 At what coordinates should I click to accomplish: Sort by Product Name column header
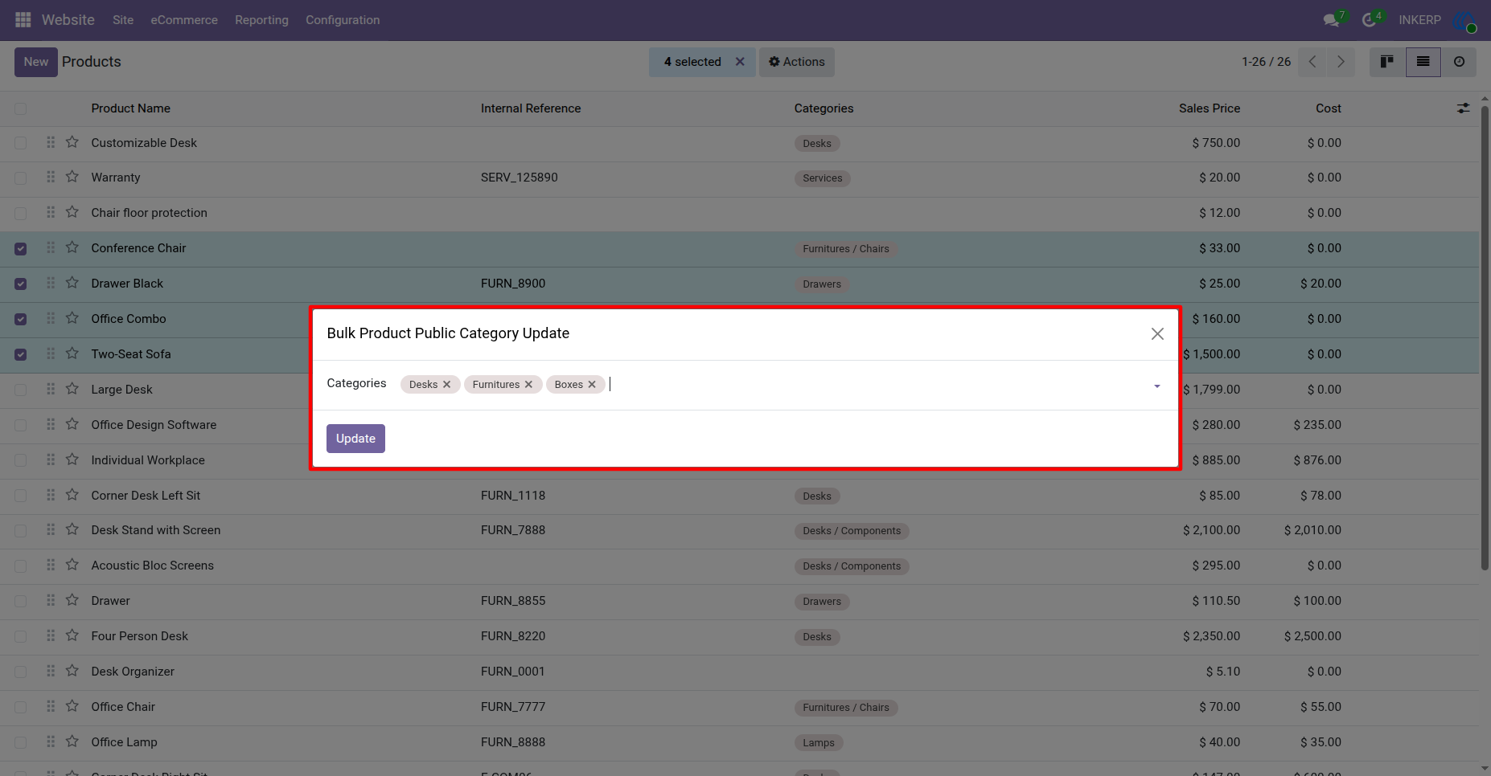[x=131, y=108]
